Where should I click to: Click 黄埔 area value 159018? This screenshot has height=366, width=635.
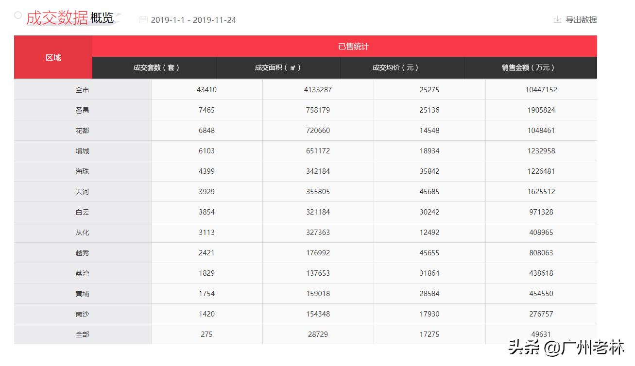click(318, 294)
